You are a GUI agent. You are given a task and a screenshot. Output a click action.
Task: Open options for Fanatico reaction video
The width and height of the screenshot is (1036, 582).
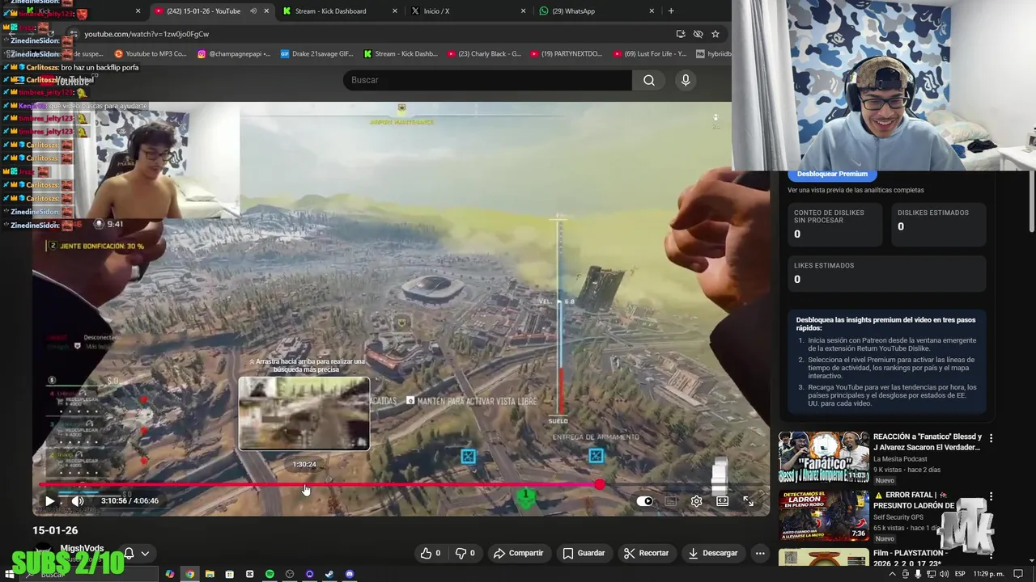point(991,438)
